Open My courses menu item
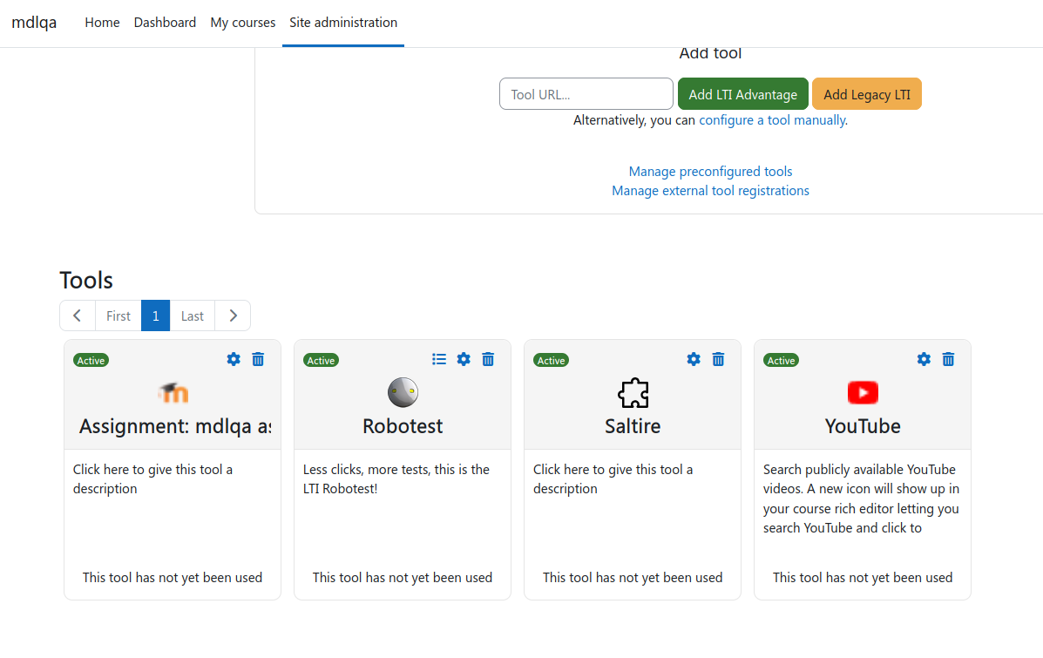This screenshot has height=658, width=1043. [x=243, y=23]
